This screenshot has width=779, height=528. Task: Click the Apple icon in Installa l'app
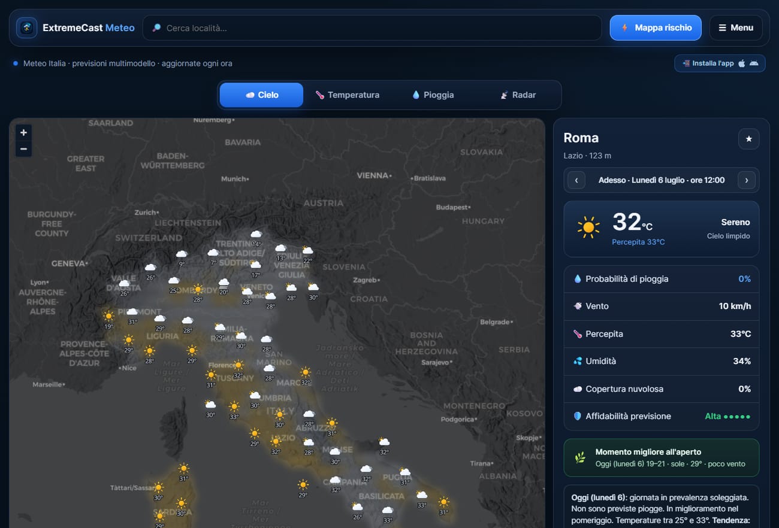[741, 63]
